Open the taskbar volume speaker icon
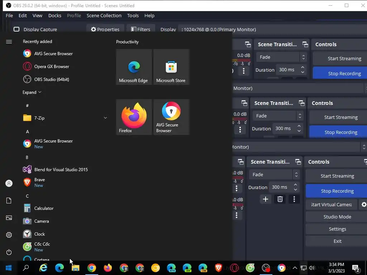The width and height of the screenshot is (367, 275). point(311,268)
